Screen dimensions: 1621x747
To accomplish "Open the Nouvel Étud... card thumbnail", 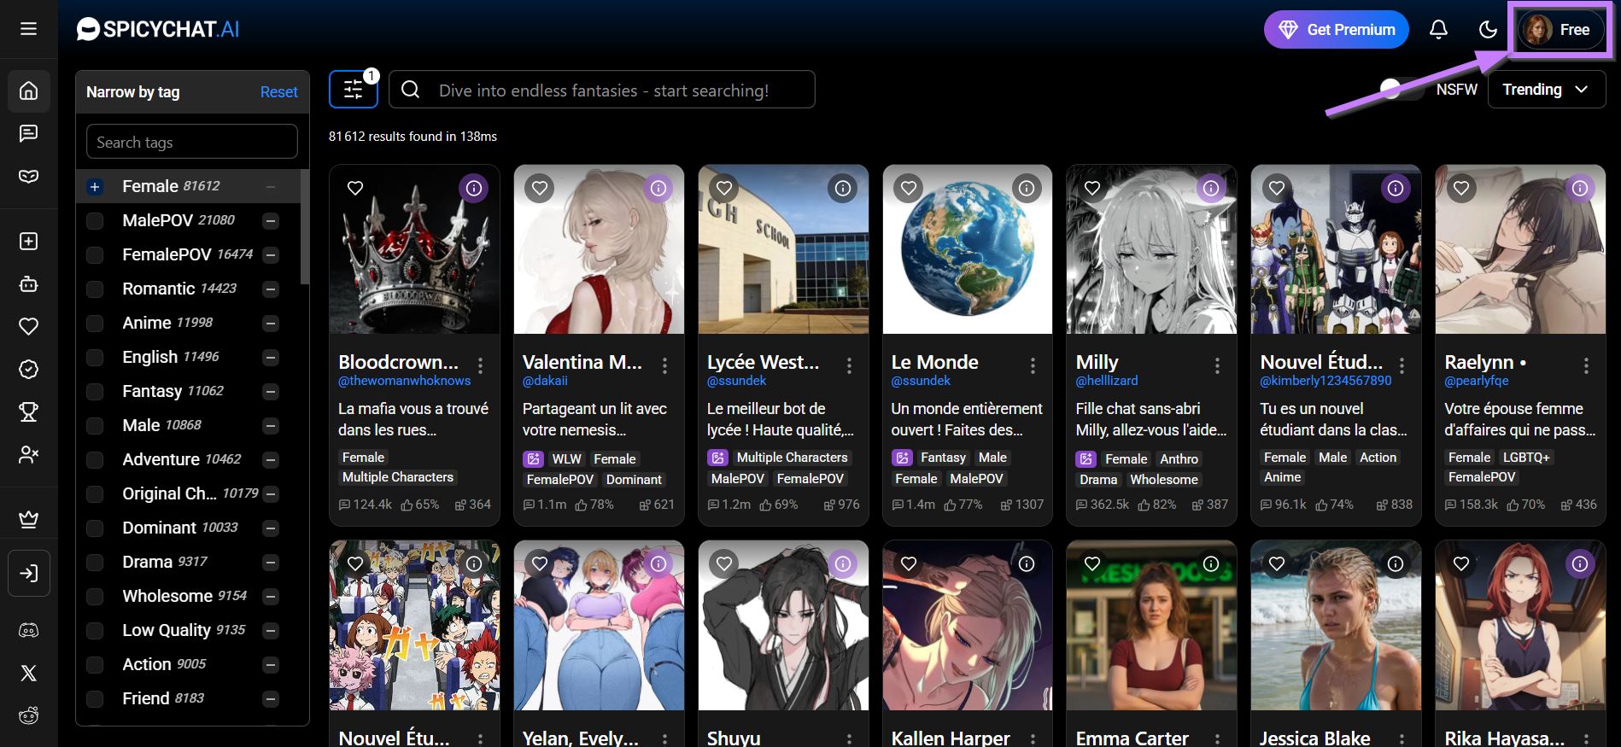I will click(x=1336, y=249).
